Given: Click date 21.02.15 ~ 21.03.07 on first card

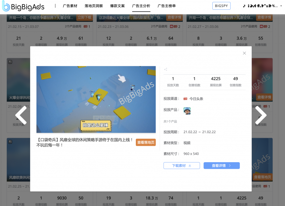Looking at the screenshot, I should click(23, 27).
